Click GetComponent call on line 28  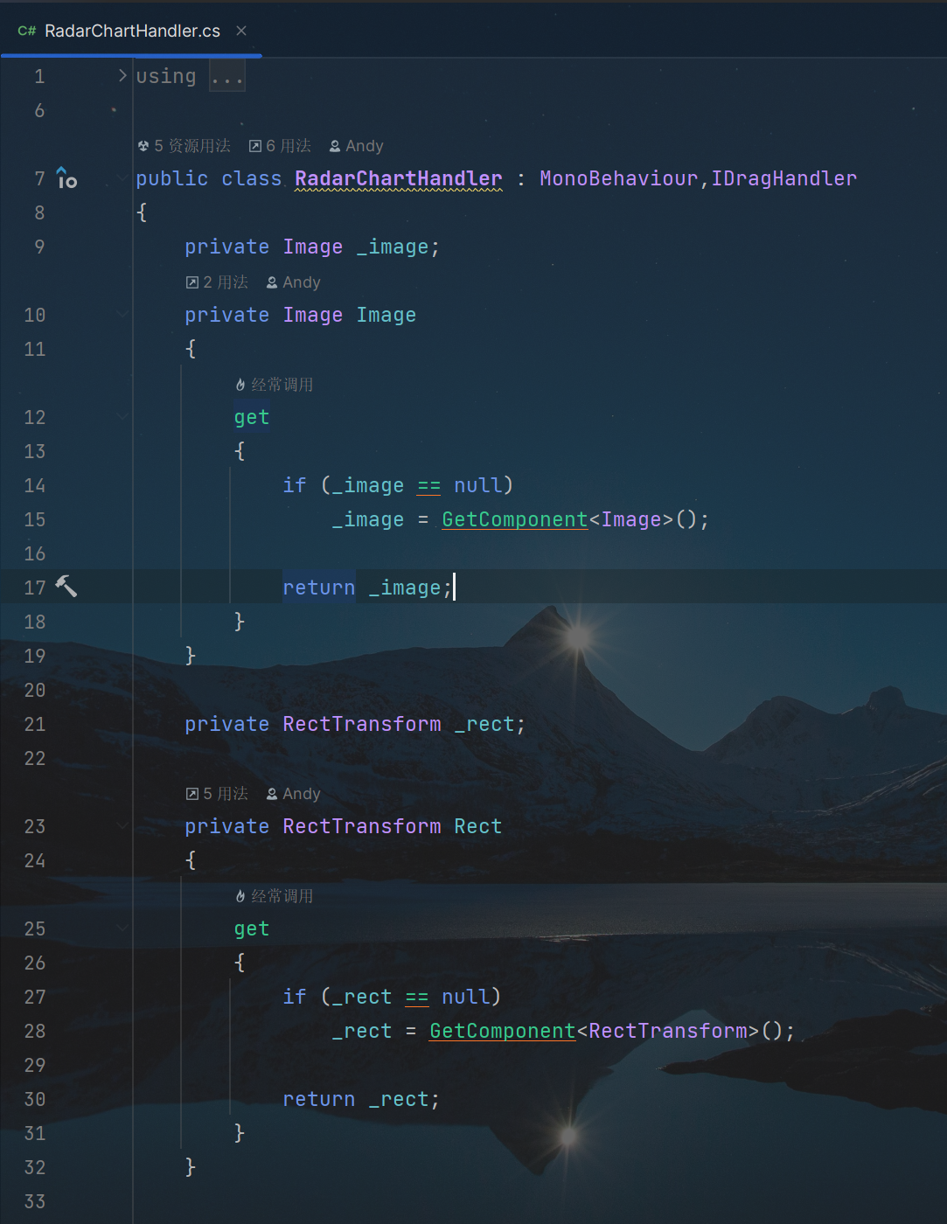(502, 1031)
